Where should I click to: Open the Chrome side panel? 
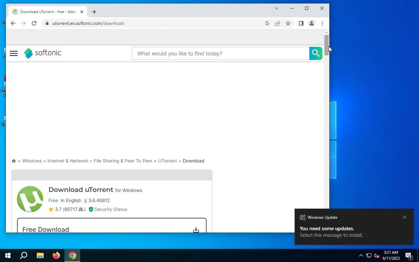(x=301, y=23)
